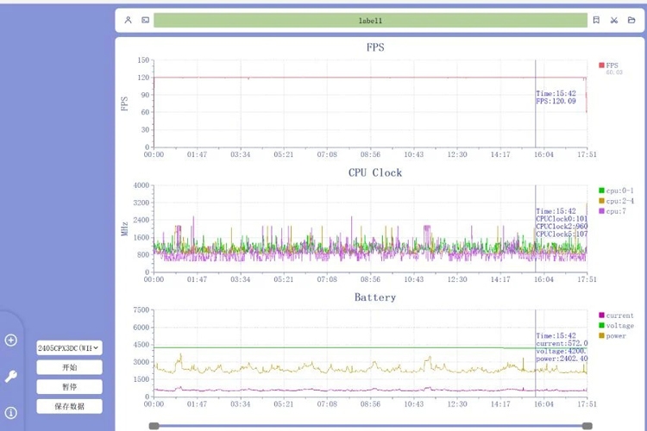Click the bookmark save icon
The height and width of the screenshot is (431, 647).
[596, 20]
